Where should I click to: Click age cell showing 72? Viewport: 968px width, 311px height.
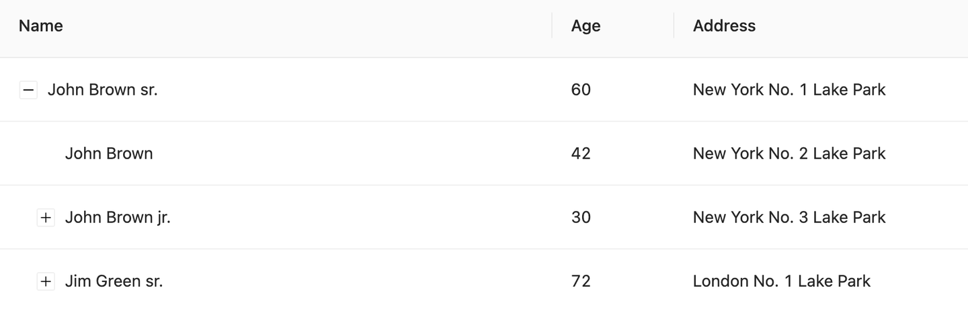coord(581,281)
